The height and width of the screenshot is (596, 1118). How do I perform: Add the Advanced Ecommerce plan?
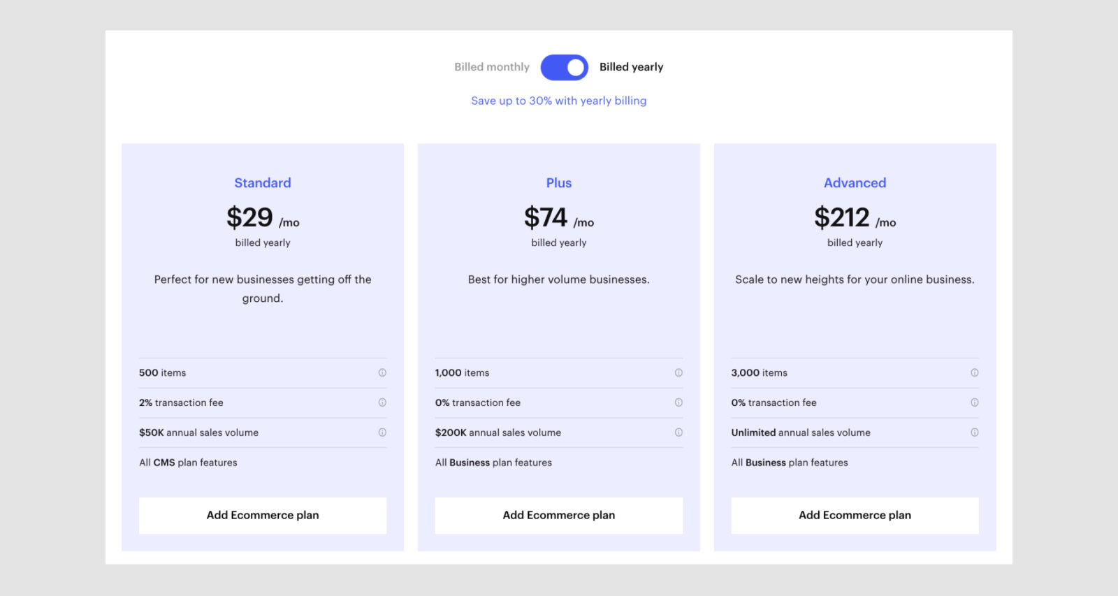click(x=855, y=515)
